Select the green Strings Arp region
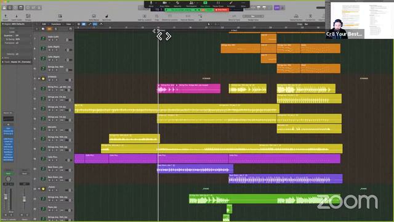This screenshot has width=394, height=222. pos(265,199)
